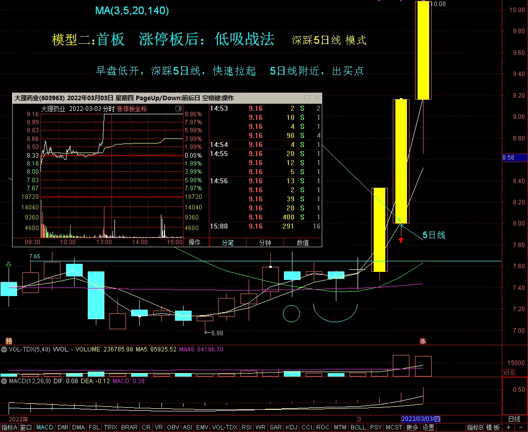Click the 2022/03/03/四 date label
528x432 pixels.
click(421, 419)
